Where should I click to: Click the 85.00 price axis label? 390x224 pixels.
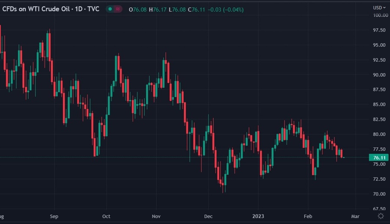click(x=379, y=104)
